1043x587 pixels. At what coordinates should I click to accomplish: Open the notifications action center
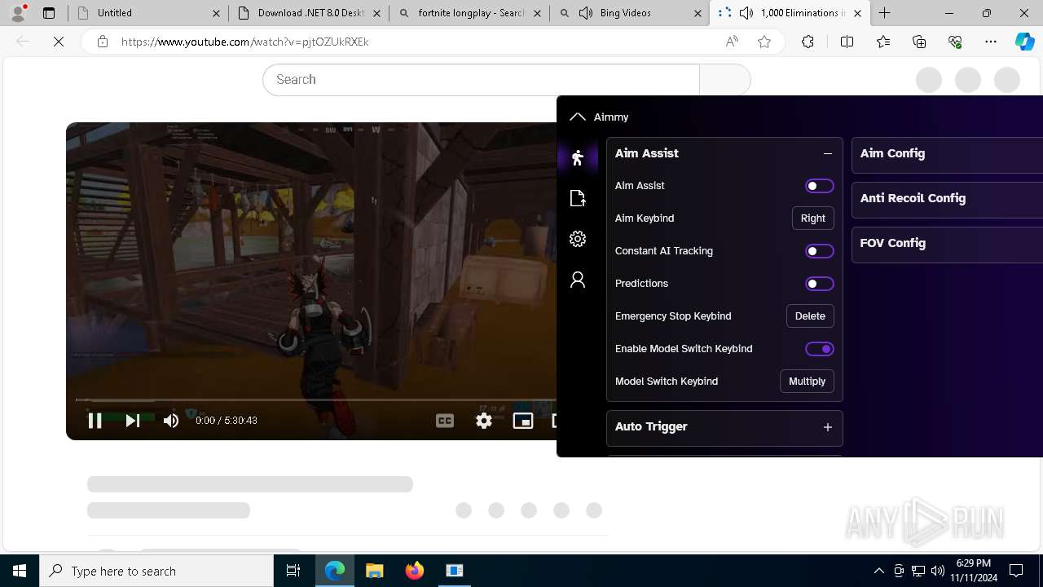pyautogui.click(x=1016, y=571)
